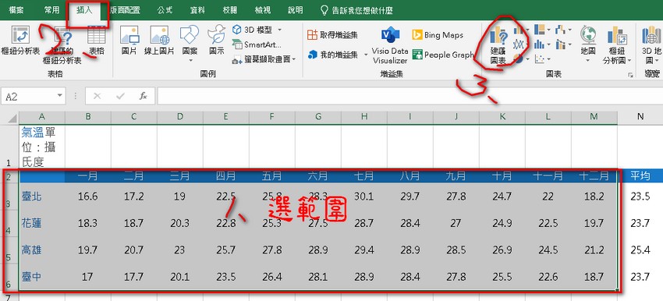Screen dimensions: 663x301
Task: Click 取得增益集 get add-ins
Action: click(332, 35)
